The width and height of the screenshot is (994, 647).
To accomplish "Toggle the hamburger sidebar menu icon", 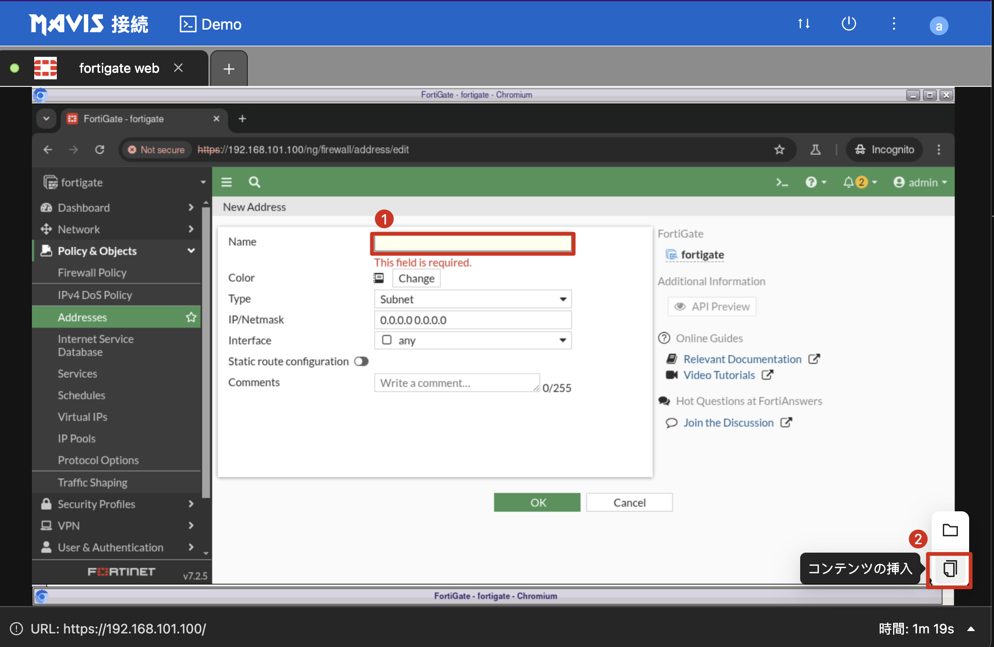I will (227, 182).
